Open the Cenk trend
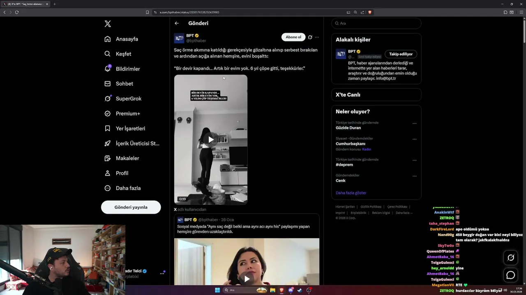 point(341,181)
